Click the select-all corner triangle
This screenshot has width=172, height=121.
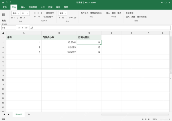(3, 33)
